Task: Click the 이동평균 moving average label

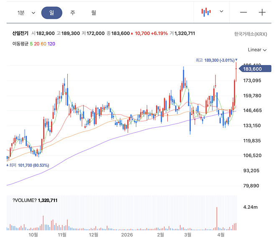Action: [x=20, y=44]
